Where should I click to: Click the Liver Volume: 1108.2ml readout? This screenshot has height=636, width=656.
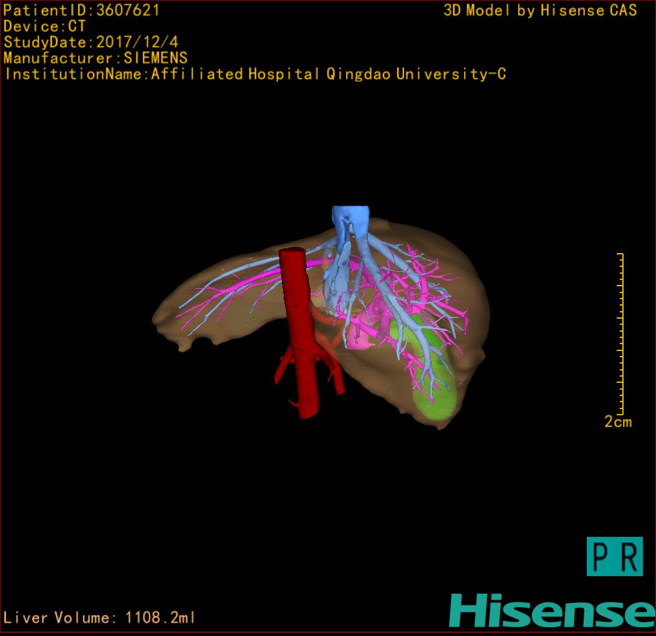click(x=100, y=618)
